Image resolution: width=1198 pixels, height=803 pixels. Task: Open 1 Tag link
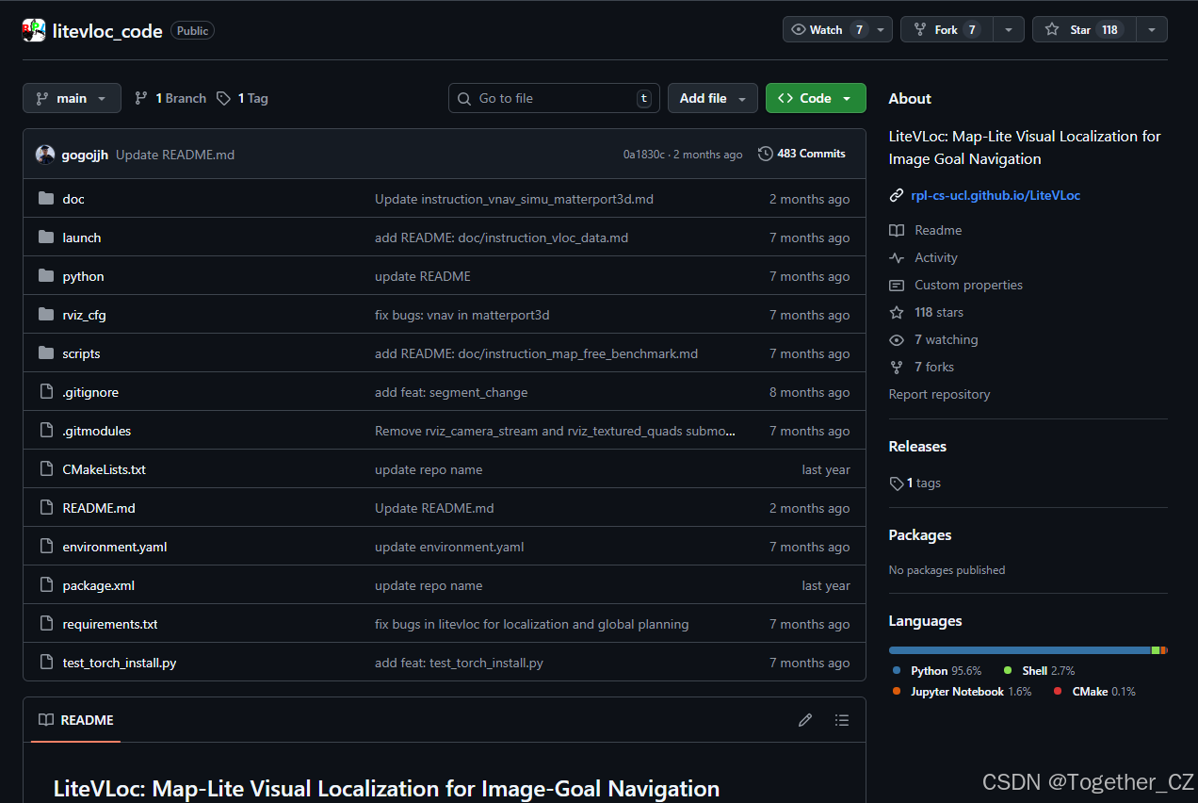[x=243, y=98]
